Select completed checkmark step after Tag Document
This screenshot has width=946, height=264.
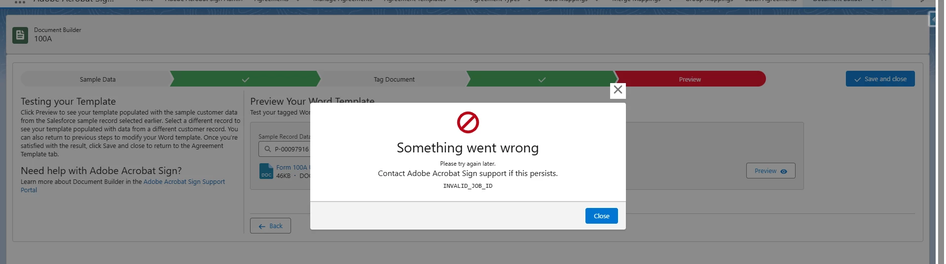coord(542,79)
